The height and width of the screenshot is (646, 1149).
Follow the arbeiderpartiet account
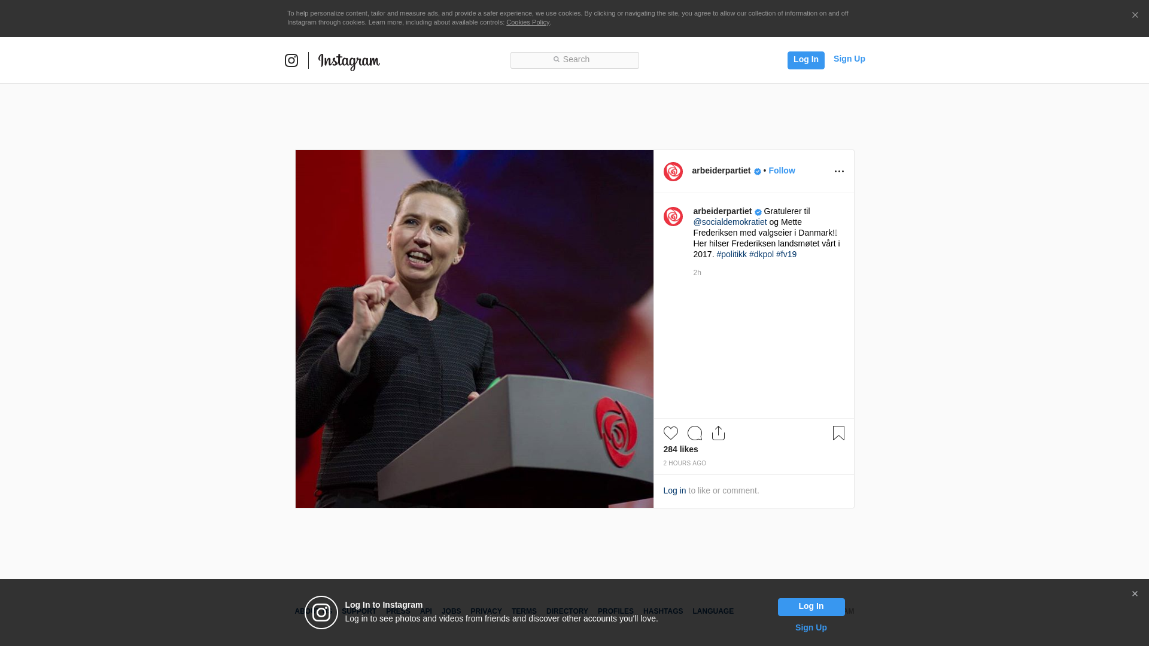tap(782, 170)
